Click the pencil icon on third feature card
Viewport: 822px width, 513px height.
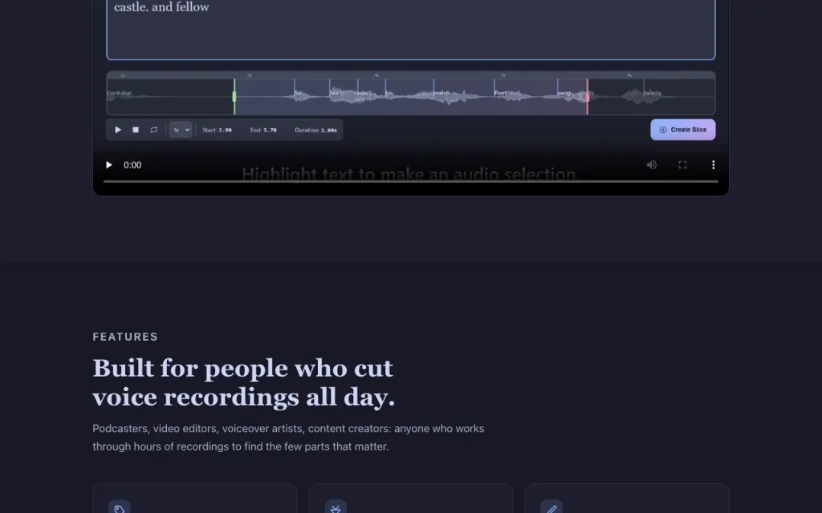[x=551, y=508]
